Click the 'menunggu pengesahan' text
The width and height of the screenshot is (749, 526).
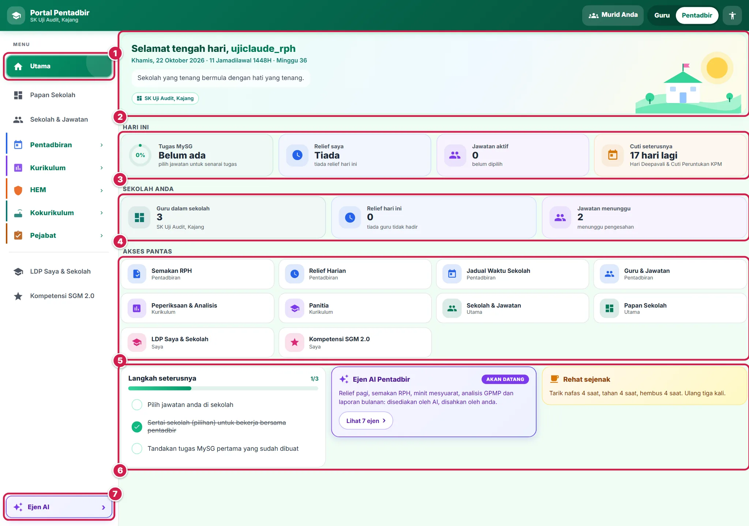[x=606, y=227]
